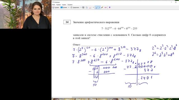Click the printed expression ending in "– 255"
This screenshot has width=179, height=100.
119,28
